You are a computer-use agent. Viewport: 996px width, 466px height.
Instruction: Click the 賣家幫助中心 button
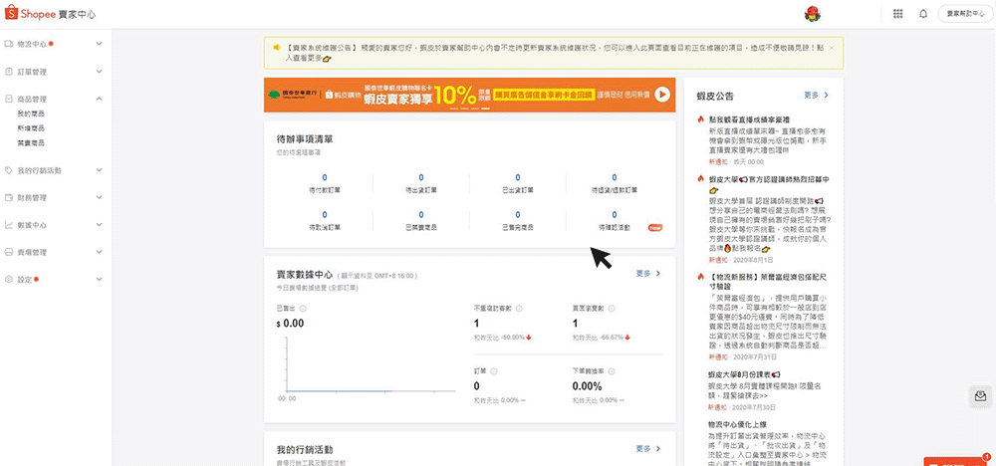[x=964, y=14]
